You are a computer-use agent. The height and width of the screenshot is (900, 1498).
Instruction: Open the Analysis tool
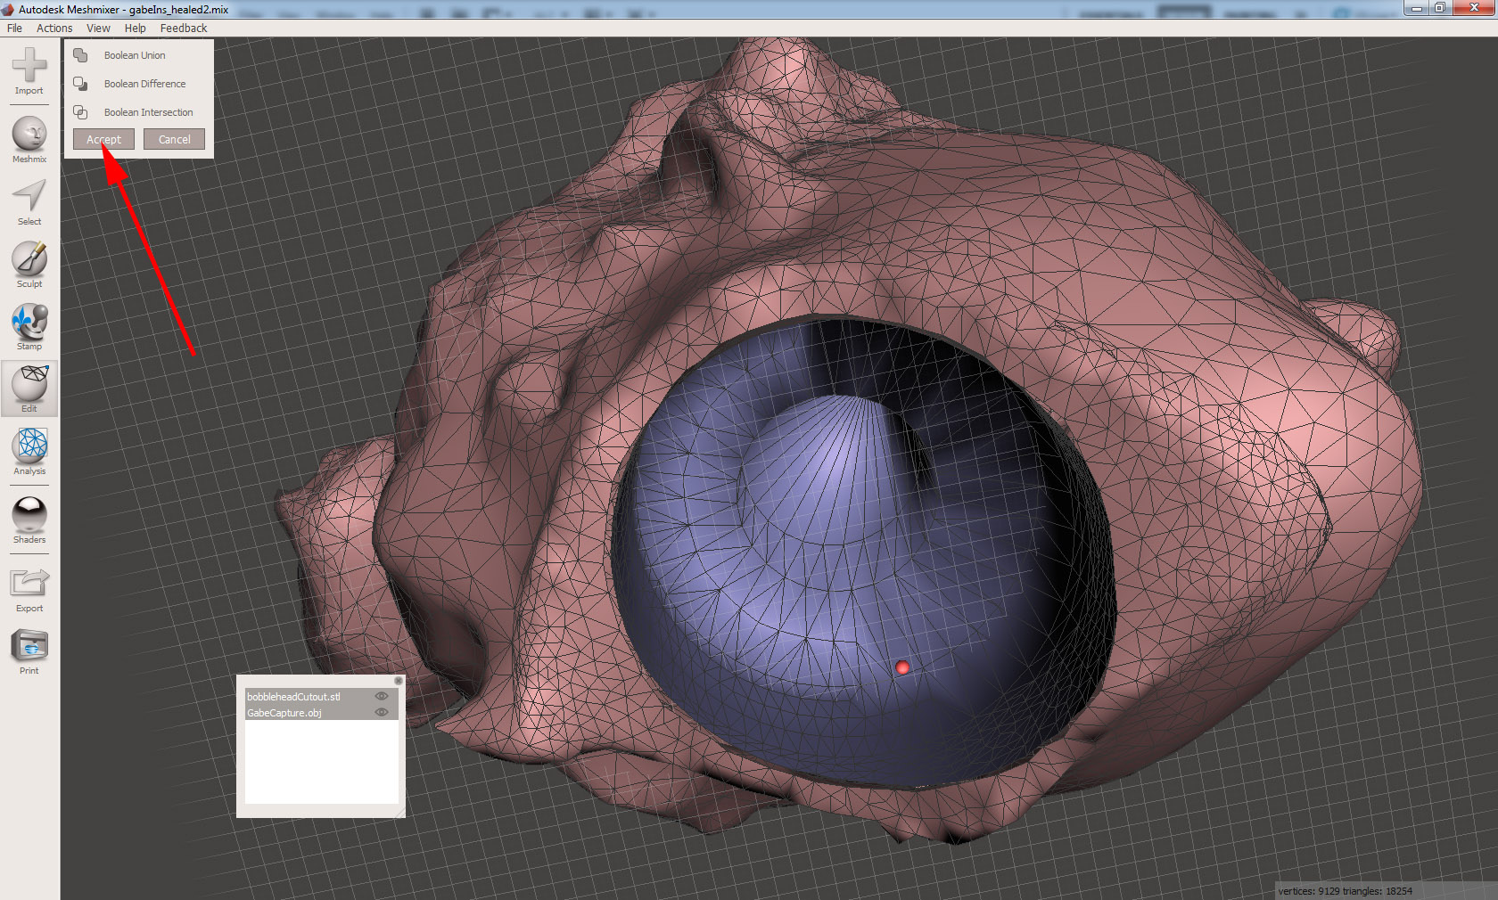click(x=29, y=452)
